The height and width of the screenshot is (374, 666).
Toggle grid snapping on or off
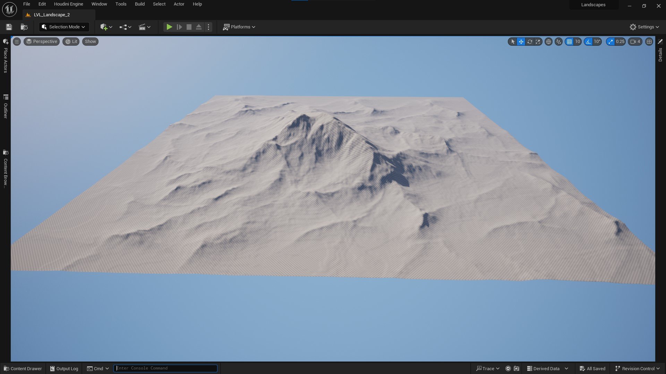[569, 42]
